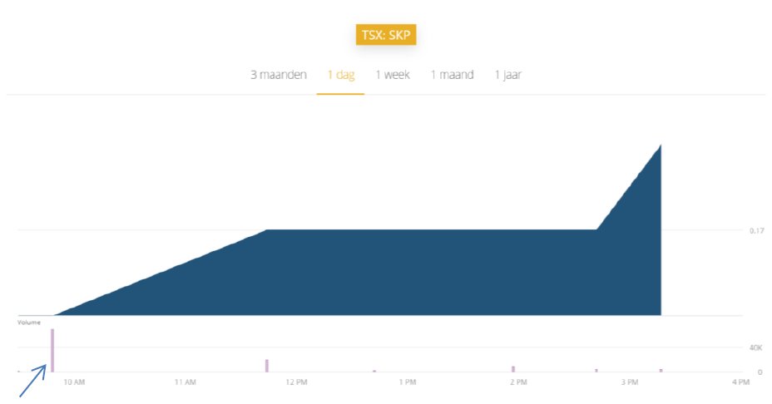
Task: Click the TSX: SKP ticker badge
Action: [x=386, y=35]
